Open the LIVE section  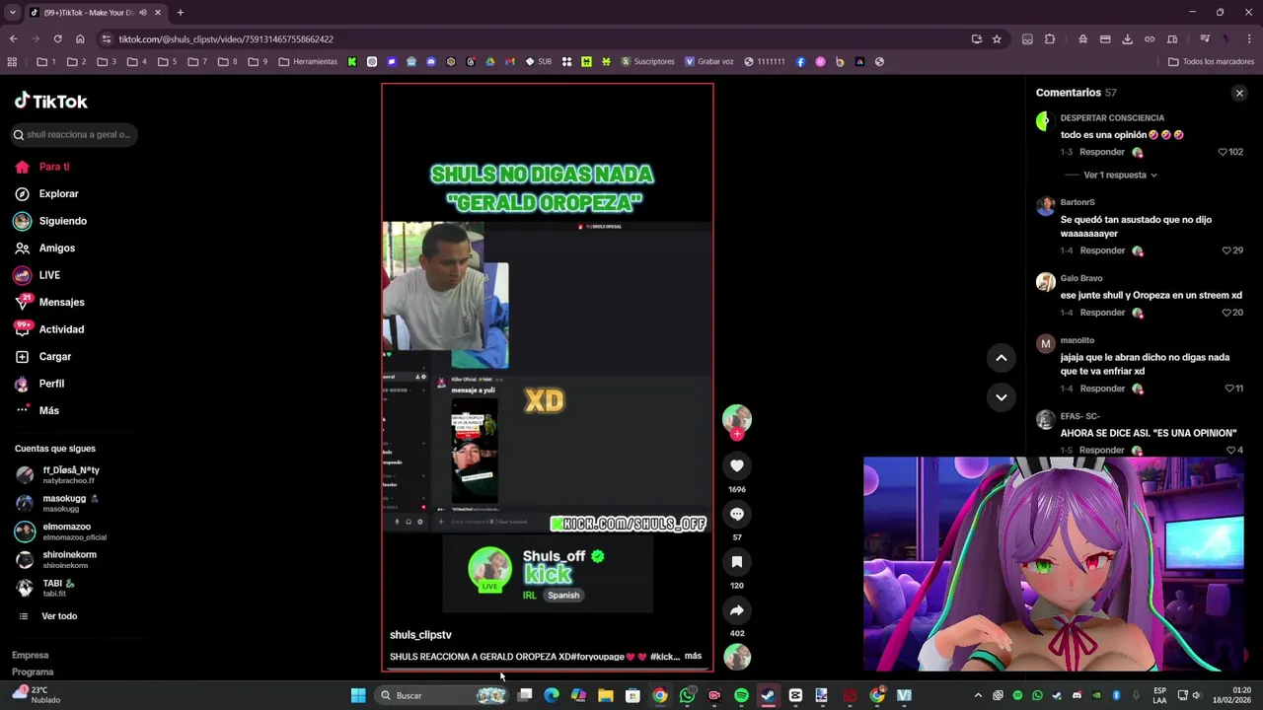click(x=49, y=275)
